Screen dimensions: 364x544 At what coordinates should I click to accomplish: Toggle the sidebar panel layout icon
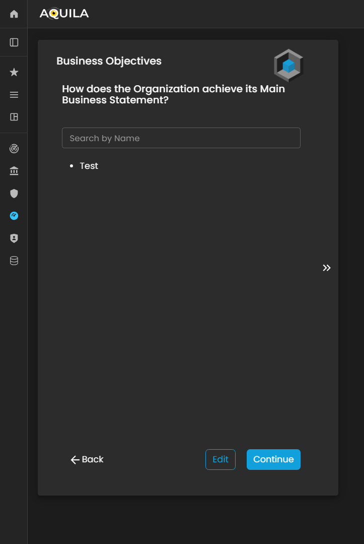pyautogui.click(x=14, y=42)
